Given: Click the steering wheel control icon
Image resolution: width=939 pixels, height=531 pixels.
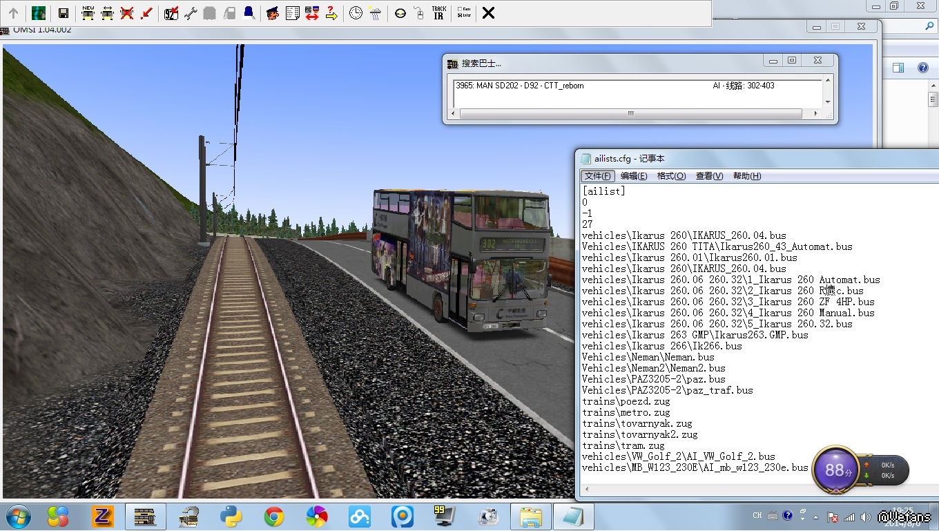Looking at the screenshot, I should 400,13.
